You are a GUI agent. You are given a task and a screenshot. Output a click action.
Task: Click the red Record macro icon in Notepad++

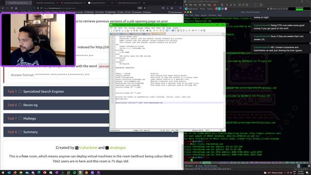(x=193, y=31)
